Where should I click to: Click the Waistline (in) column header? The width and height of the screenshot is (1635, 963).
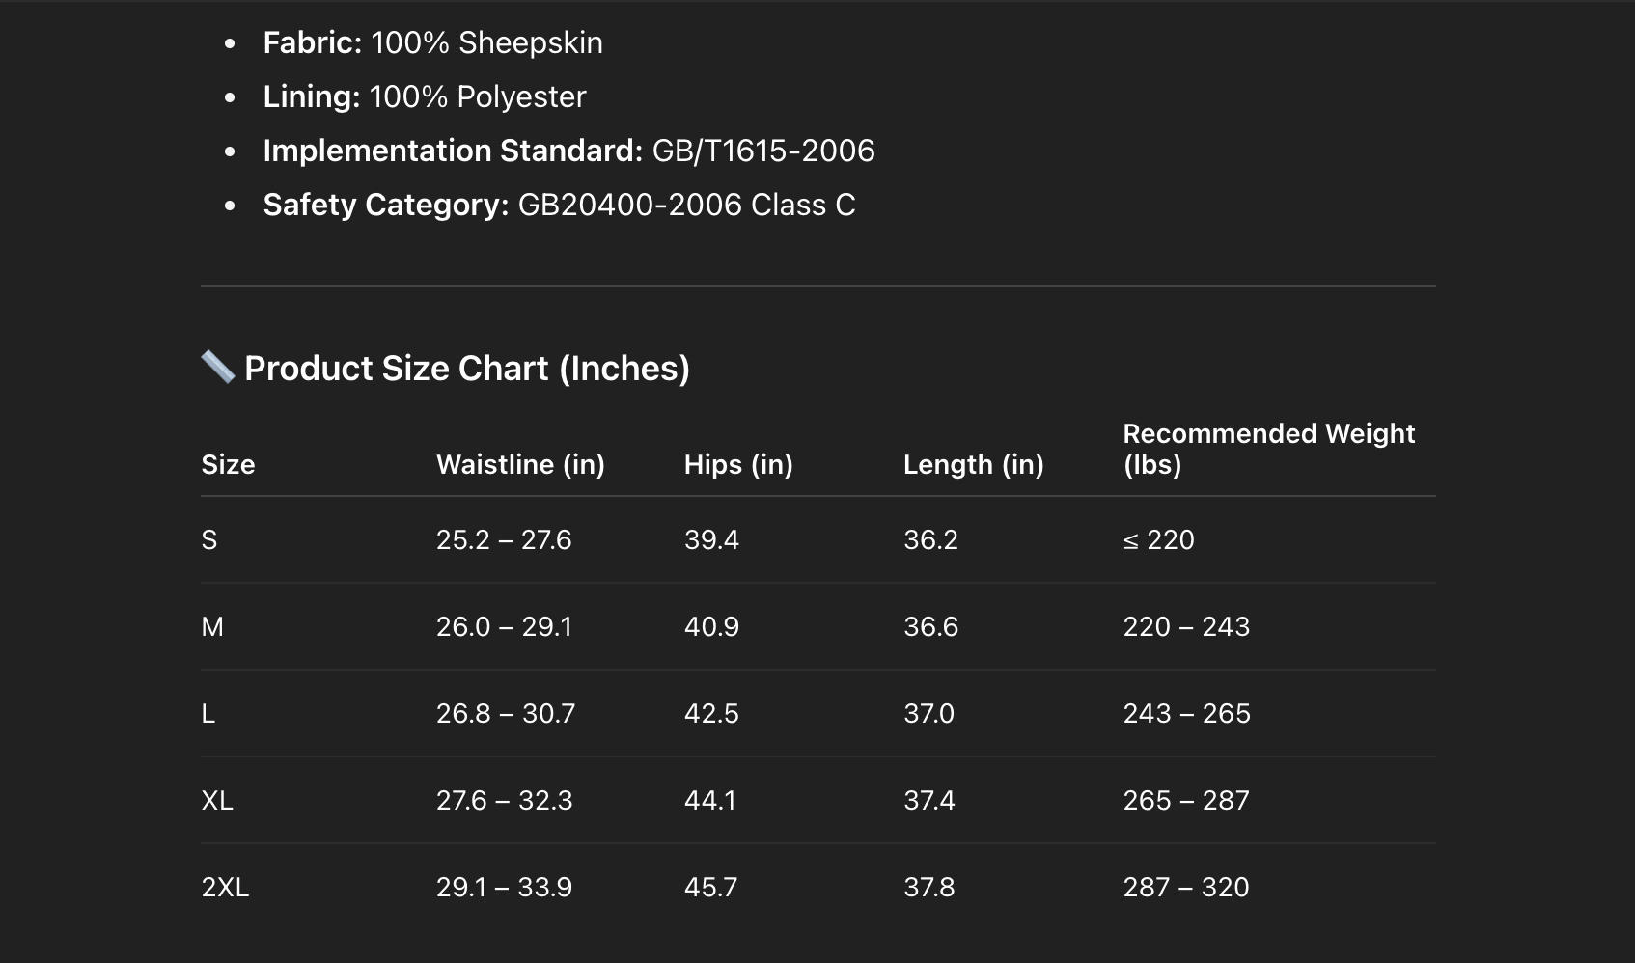tap(520, 465)
